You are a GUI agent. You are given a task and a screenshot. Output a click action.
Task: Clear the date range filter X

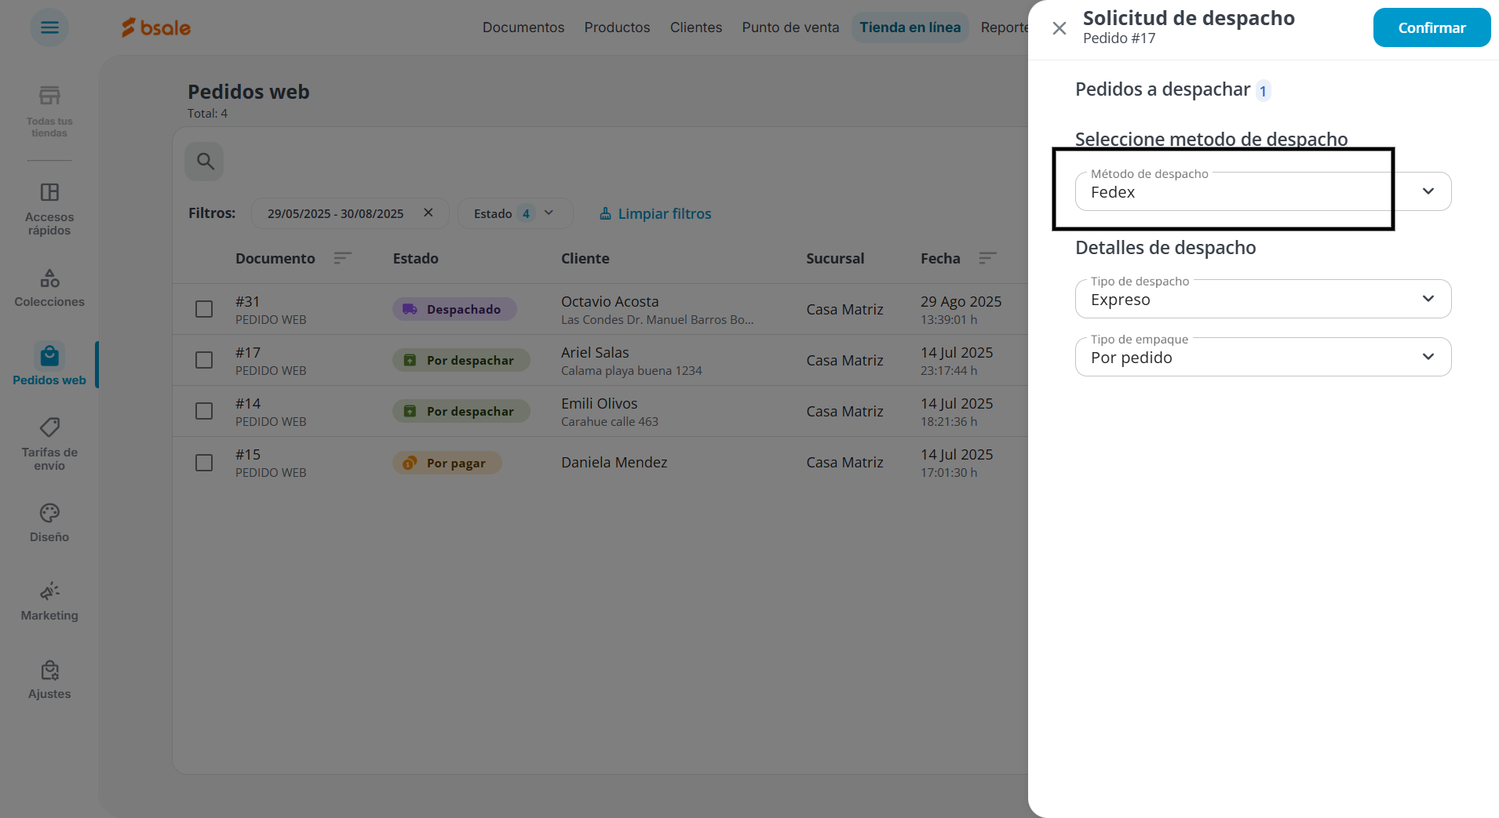click(429, 213)
